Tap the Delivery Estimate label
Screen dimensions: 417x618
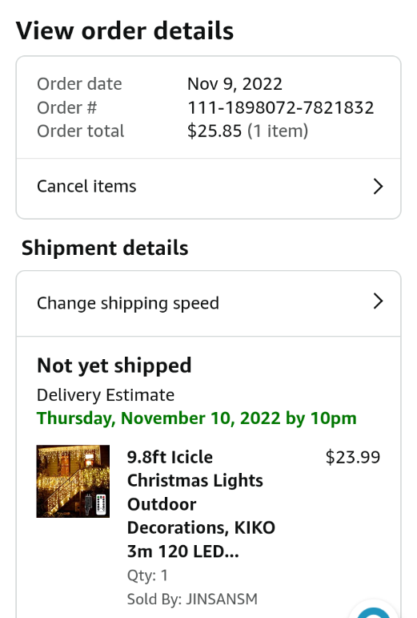coord(106,395)
